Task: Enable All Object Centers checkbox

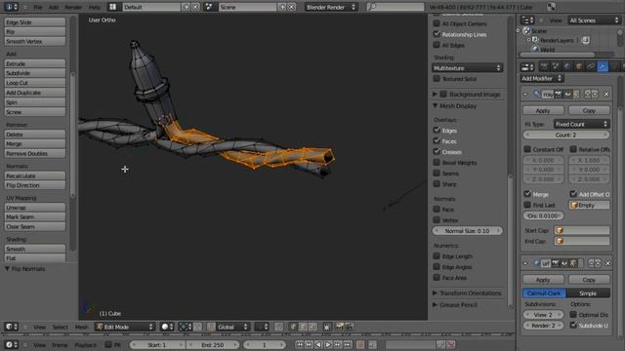Action: (x=437, y=23)
